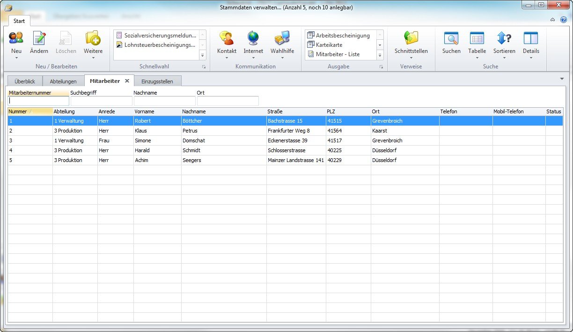The height and width of the screenshot is (332, 573).
Task: Open the Einzugsstellen tab
Action: coord(157,81)
